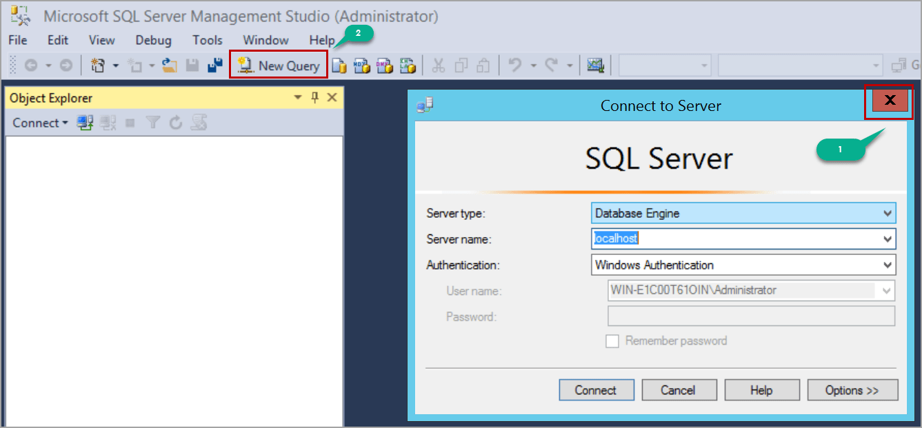Check the Remember password checkbox
The width and height of the screenshot is (922, 428).
(612, 340)
